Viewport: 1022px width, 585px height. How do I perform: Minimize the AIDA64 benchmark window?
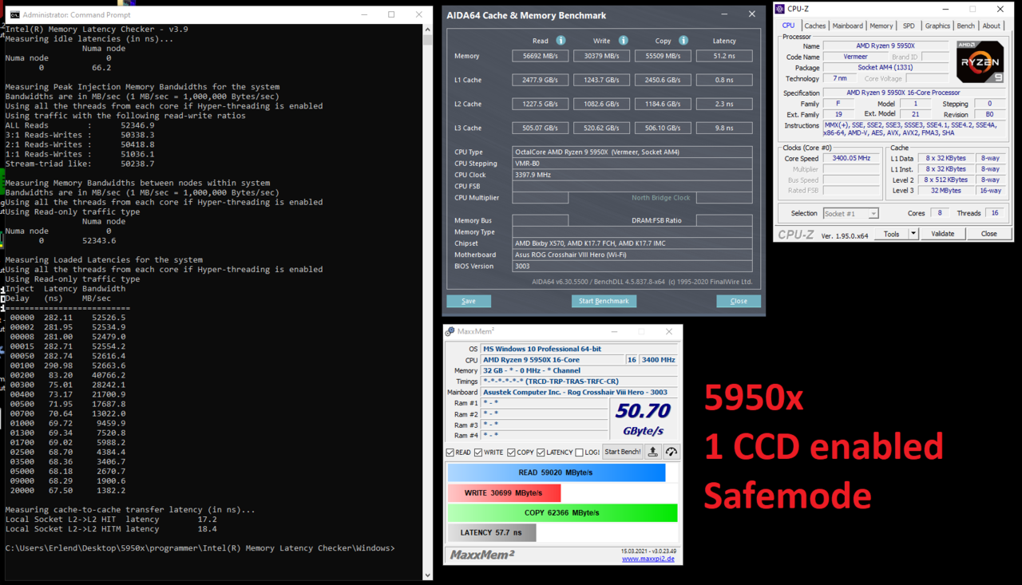coord(724,14)
